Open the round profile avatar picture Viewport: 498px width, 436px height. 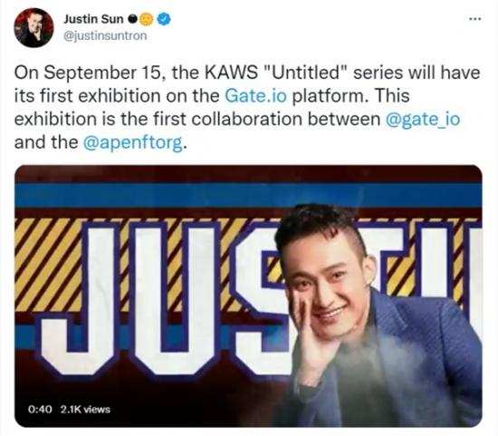tap(34, 28)
